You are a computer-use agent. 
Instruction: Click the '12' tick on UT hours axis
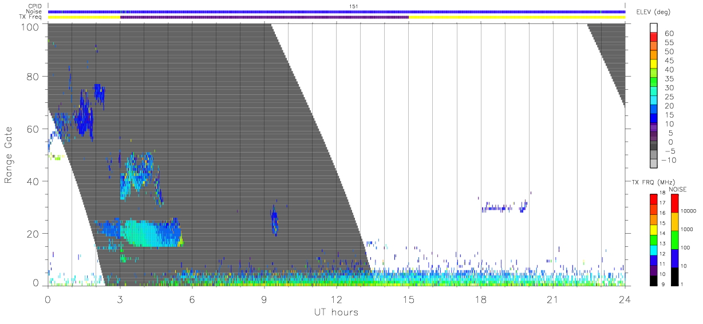pyautogui.click(x=337, y=299)
